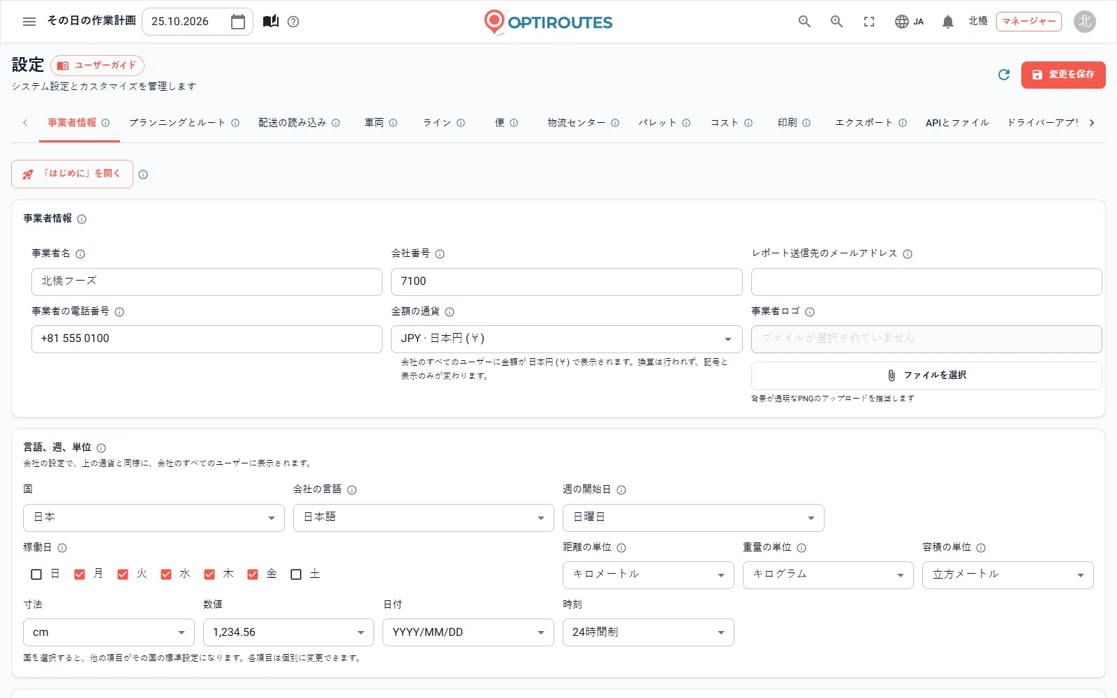Viewport: 1117px width, 698px height.
Task: Switch to 配送の読み込み tab
Action: click(299, 123)
